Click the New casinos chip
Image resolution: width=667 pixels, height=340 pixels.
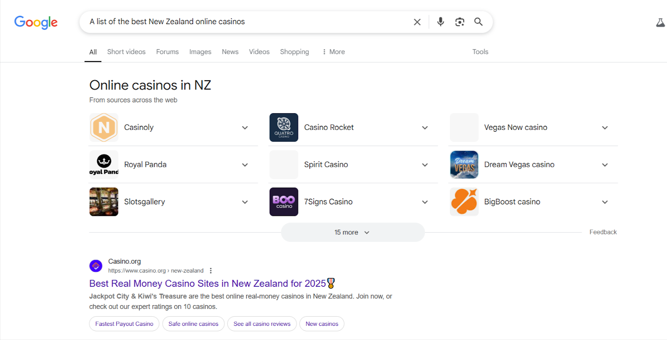[x=322, y=324]
